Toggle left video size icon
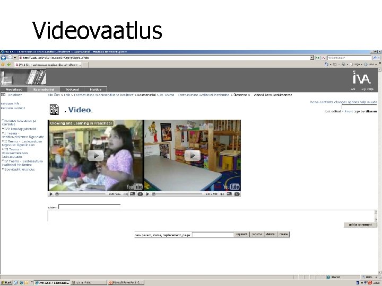This screenshot has width=382, height=286. pos(133,194)
